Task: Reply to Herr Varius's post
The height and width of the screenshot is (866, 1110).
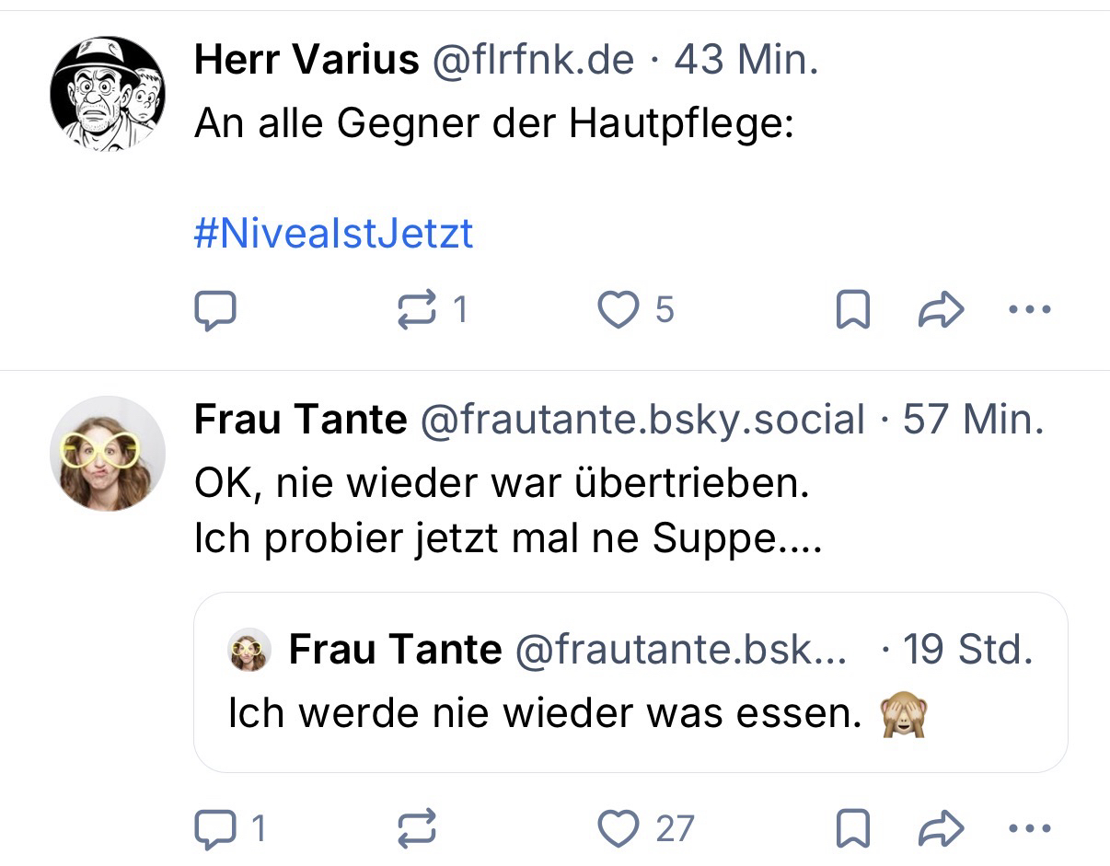Action: (215, 311)
